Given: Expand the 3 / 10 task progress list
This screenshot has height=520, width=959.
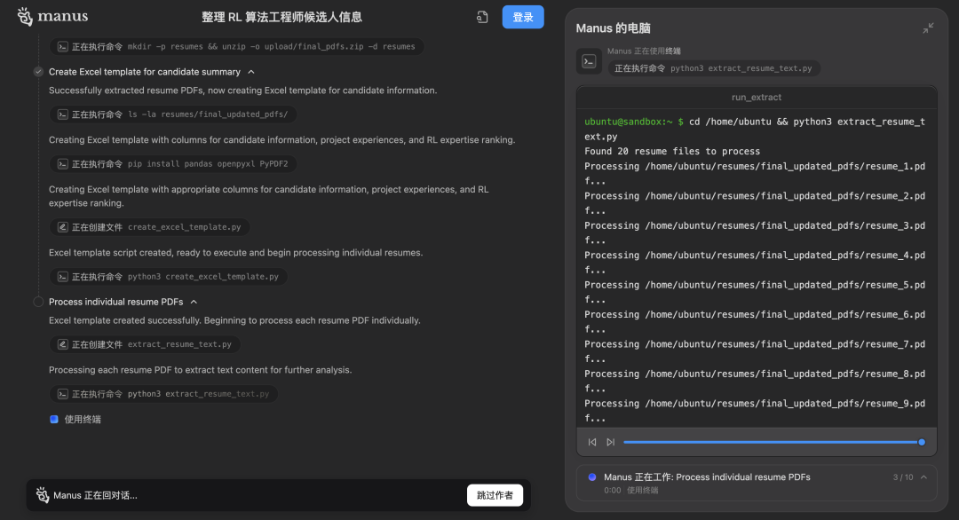Looking at the screenshot, I should (x=923, y=477).
